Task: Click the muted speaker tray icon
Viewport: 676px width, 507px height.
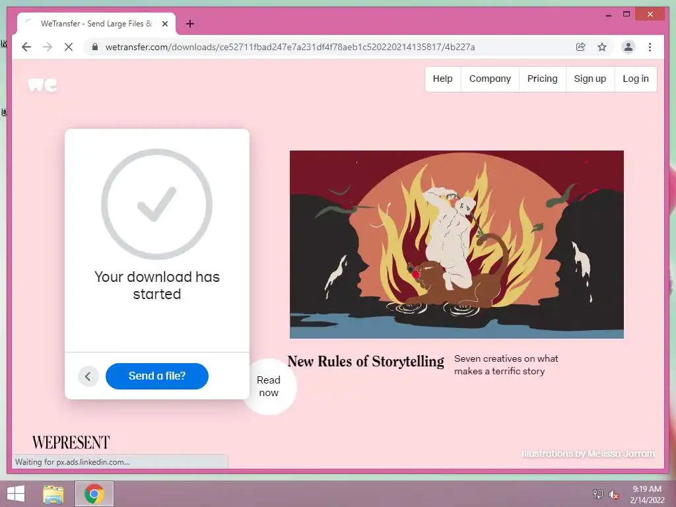Action: pos(613,494)
